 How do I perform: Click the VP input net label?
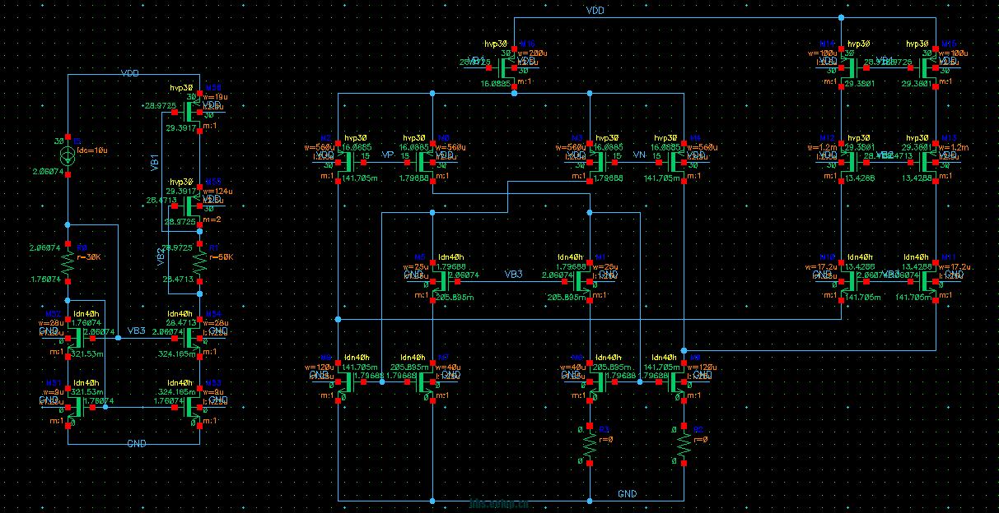coord(388,154)
